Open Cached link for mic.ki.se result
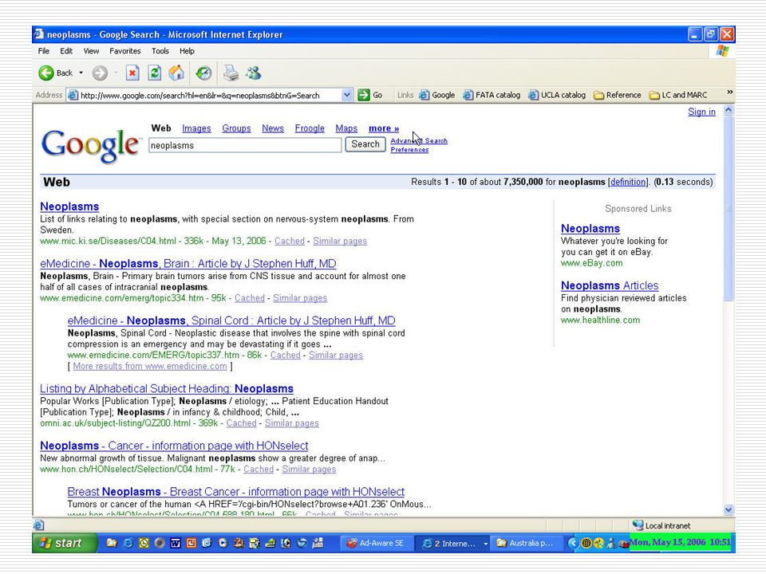Viewport: 766px width, 574px height. coord(289,241)
